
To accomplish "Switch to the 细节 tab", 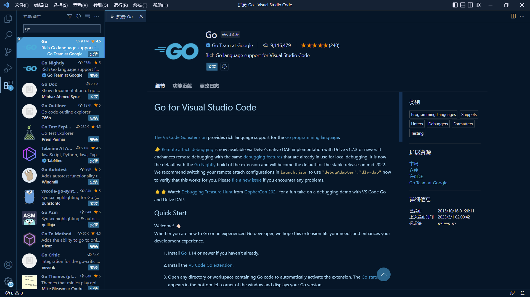I will (160, 86).
